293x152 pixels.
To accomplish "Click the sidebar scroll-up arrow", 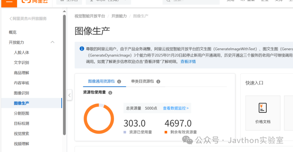I will tap(64, 11).
